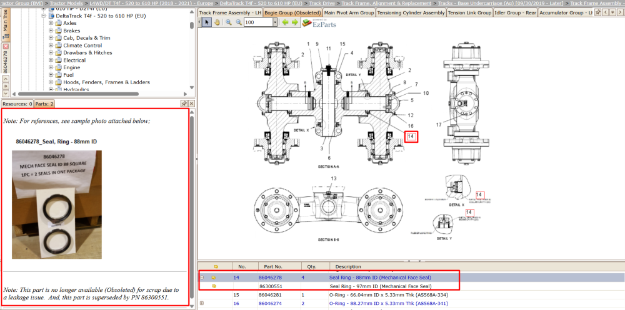Click the note icon on the 86046278 row
Viewport: 625px width, 310px height.
point(214,278)
